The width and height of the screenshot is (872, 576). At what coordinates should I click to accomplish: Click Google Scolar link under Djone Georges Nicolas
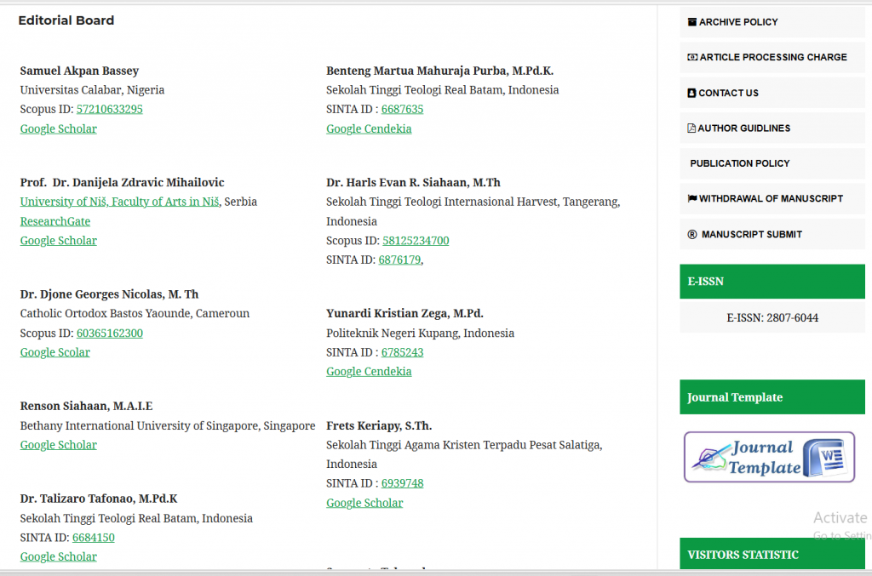click(54, 352)
